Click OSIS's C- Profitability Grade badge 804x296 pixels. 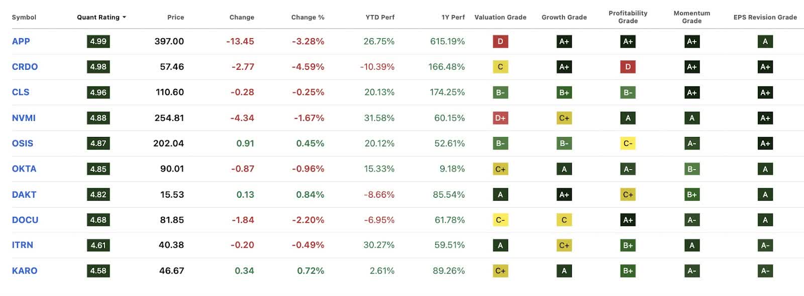click(x=628, y=143)
